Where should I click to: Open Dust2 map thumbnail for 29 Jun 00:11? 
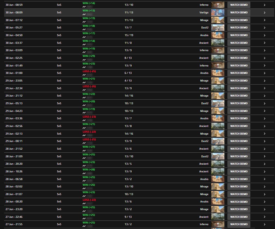(x=218, y=141)
